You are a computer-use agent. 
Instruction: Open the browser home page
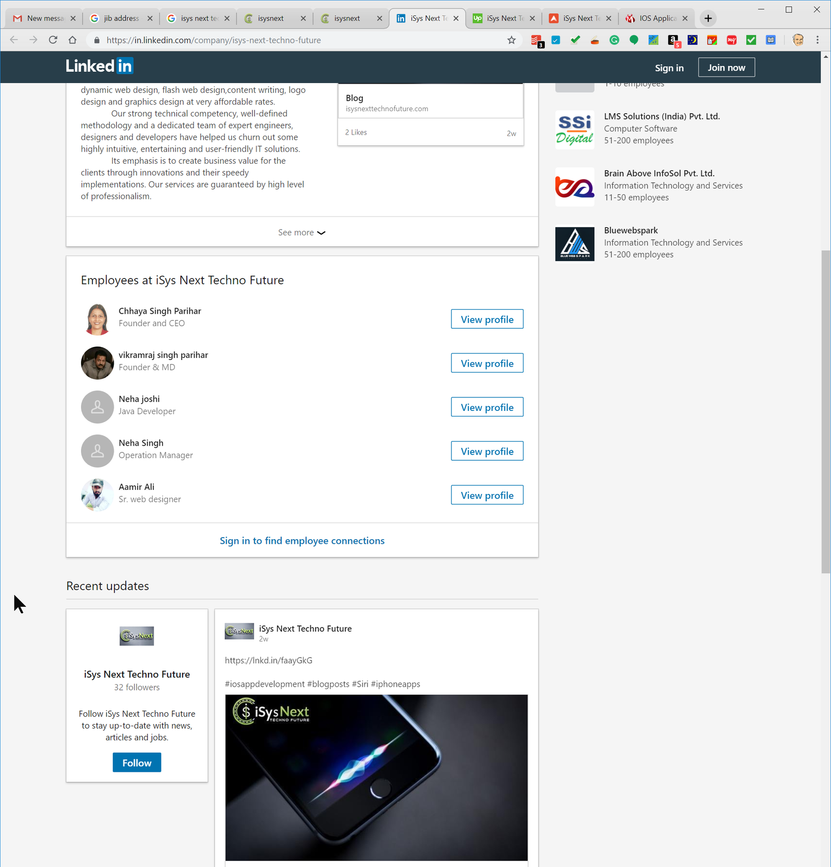73,40
